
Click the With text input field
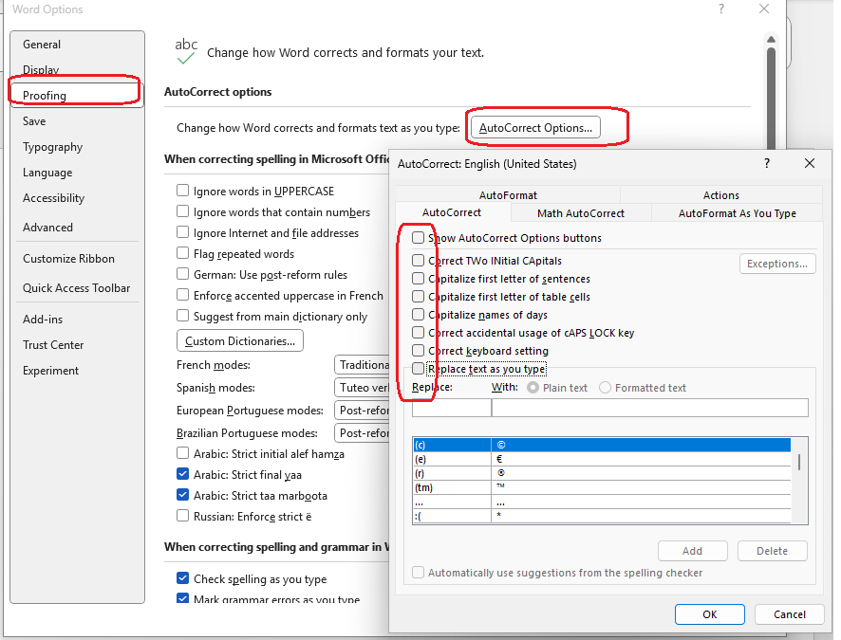pos(650,408)
